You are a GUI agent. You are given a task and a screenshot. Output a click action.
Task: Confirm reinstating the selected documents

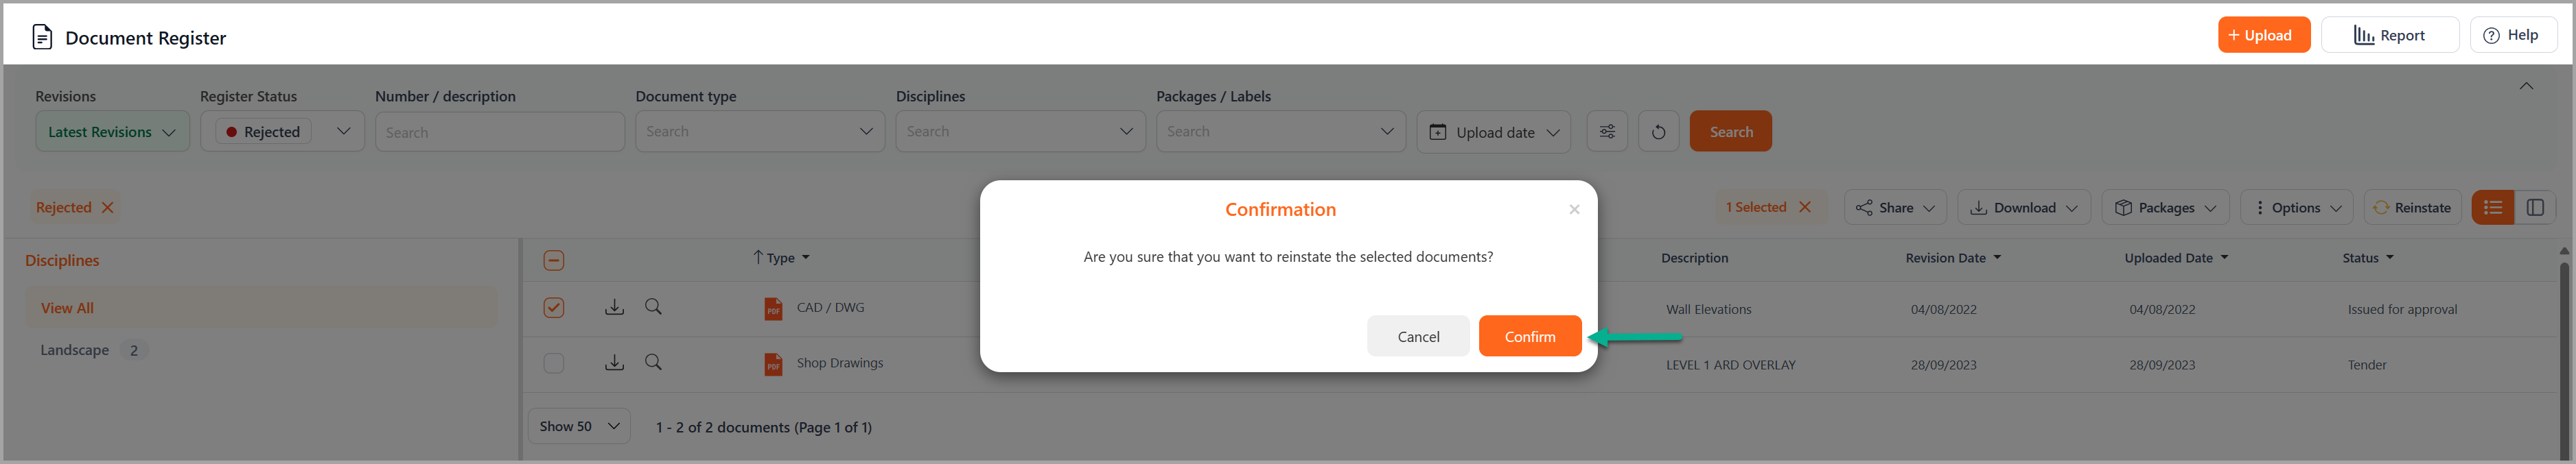pos(1530,337)
